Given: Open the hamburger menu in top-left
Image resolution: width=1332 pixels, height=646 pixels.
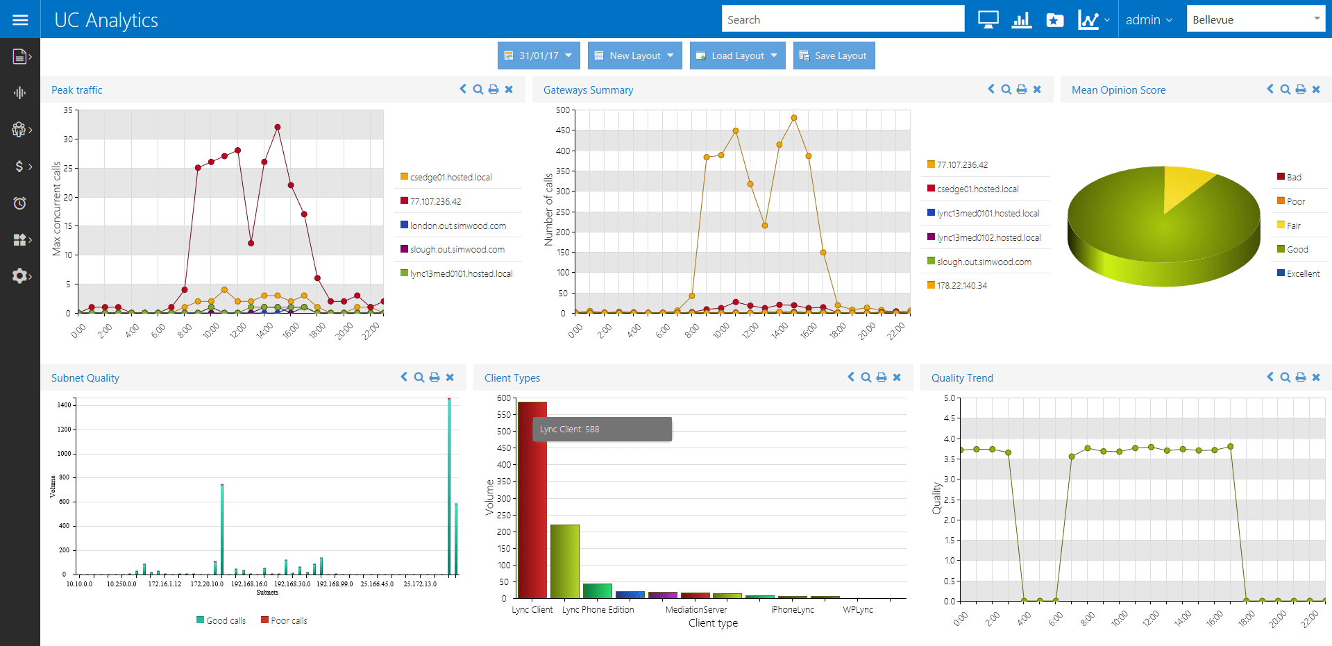Looking at the screenshot, I should [20, 19].
